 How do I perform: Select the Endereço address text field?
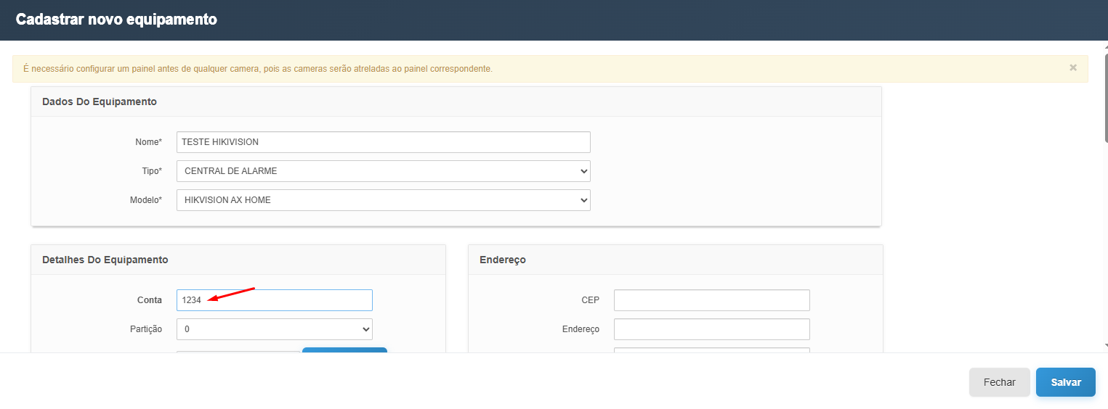click(711, 329)
